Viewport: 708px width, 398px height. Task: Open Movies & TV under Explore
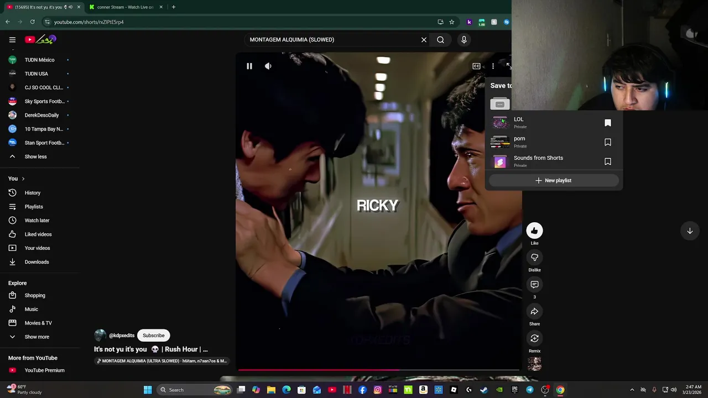point(39,323)
